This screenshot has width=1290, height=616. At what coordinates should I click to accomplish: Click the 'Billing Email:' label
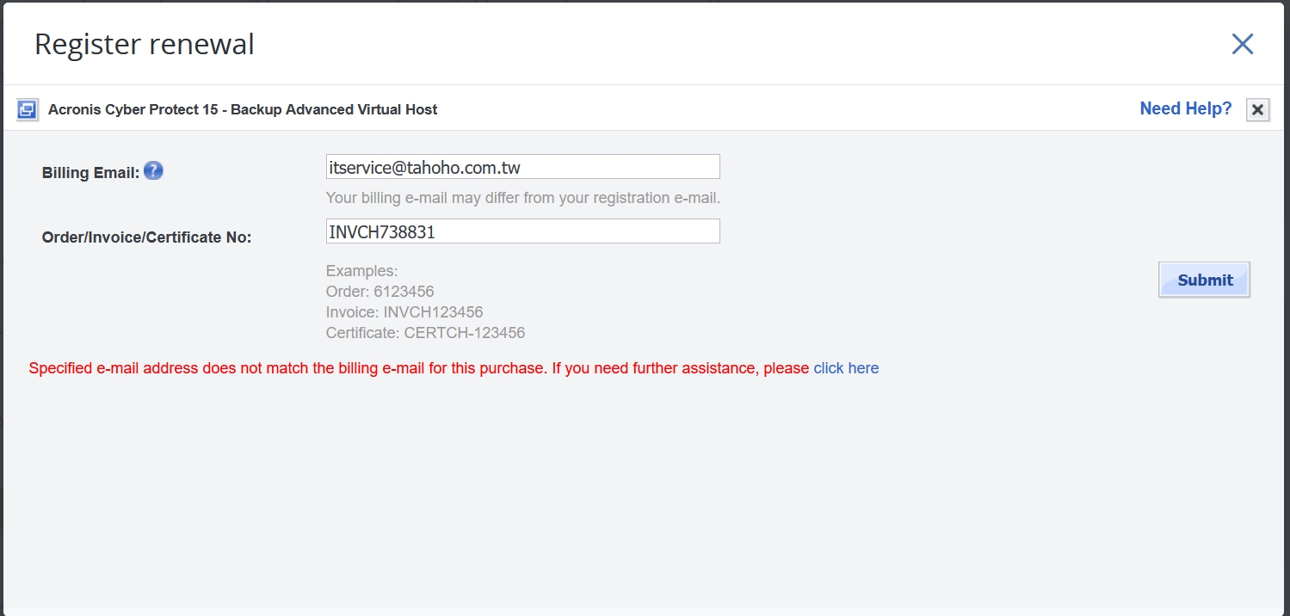(x=90, y=173)
